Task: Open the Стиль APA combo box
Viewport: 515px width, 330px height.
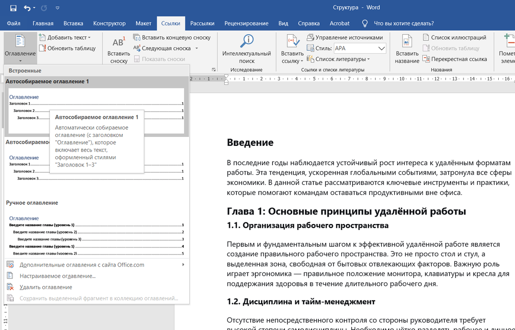Action: coord(360,48)
